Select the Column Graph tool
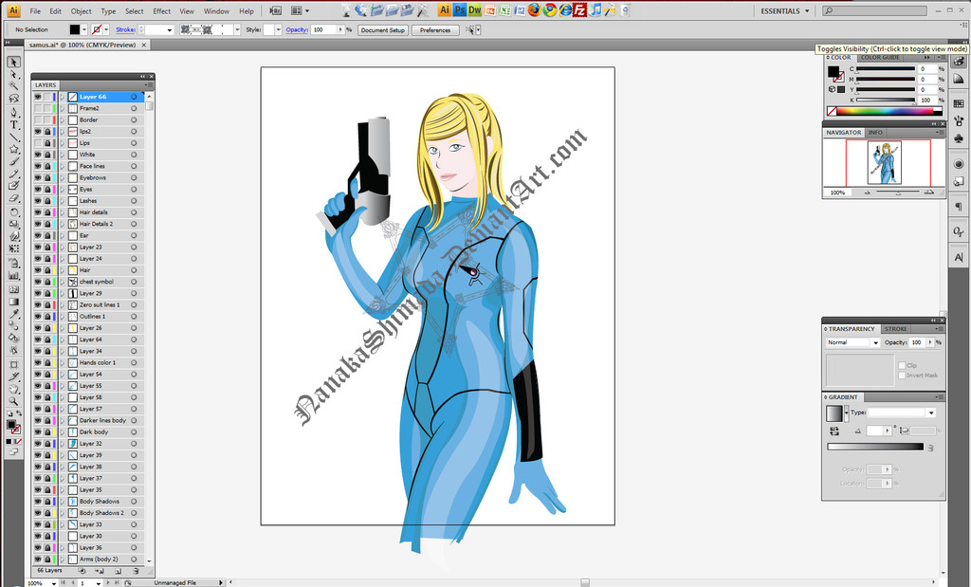Viewport: 971px width, 587px height. tap(13, 276)
